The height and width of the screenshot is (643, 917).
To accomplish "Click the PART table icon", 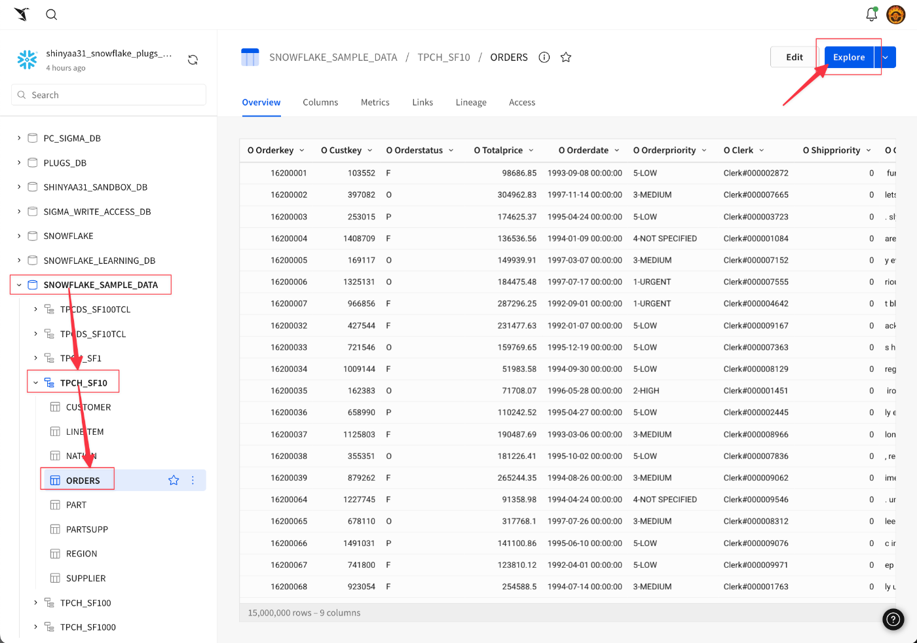I will [55, 505].
